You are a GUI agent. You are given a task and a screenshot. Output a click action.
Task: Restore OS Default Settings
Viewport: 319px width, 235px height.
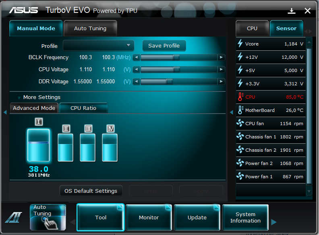[x=91, y=191]
